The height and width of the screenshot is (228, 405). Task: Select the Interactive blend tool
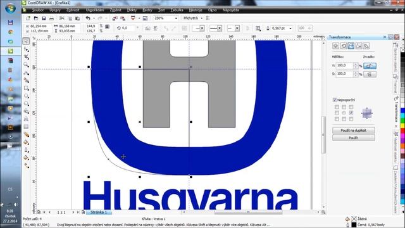[26, 134]
